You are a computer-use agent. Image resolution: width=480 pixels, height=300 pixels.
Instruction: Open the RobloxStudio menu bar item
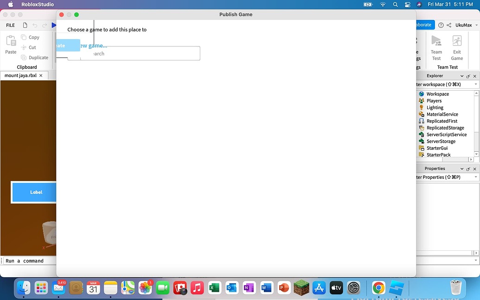tap(38, 4)
